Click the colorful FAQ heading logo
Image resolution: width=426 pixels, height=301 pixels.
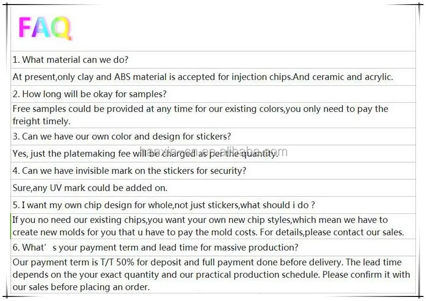click(x=45, y=28)
